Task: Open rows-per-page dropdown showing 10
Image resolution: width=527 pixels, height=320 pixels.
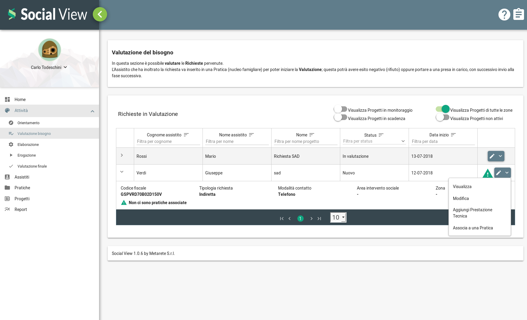Action: [338, 217]
